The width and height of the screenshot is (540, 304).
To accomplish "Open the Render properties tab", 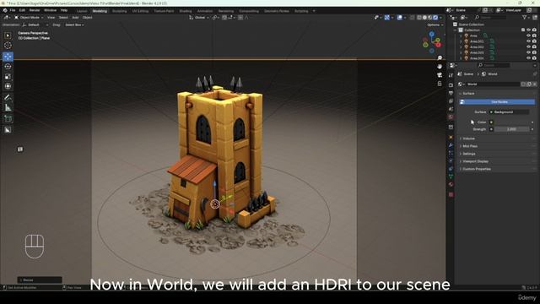I will (x=451, y=84).
